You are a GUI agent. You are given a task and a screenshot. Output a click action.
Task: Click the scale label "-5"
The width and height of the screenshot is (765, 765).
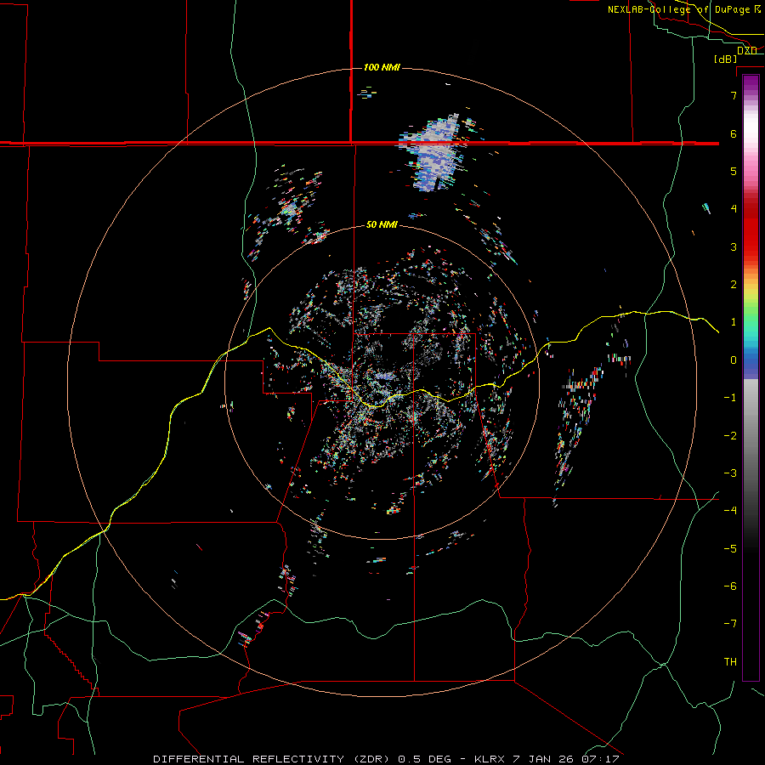point(730,549)
